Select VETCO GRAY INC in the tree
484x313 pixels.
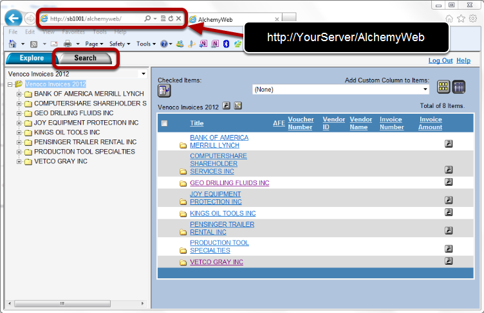click(60, 161)
